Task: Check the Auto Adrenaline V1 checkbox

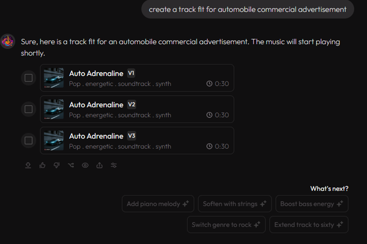Action: [x=29, y=78]
